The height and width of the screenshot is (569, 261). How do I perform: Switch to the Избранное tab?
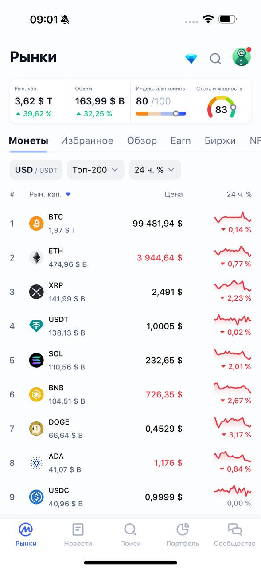click(87, 140)
